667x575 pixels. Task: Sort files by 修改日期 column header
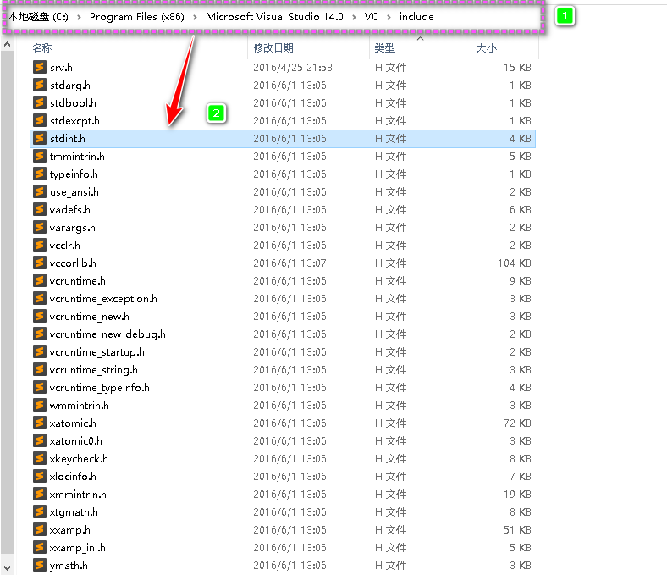click(273, 48)
